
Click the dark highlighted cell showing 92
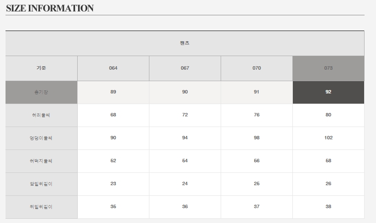[x=328, y=92]
